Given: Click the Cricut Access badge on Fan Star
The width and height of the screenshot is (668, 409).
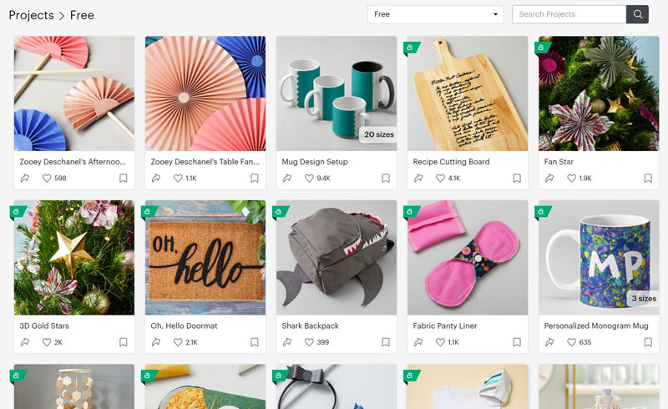Looking at the screenshot, I should click(542, 48).
